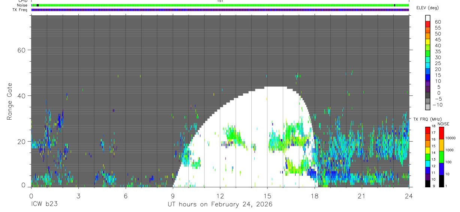The height and width of the screenshot is (212, 460).
Task: Click the 'NOISE' legend title
Action: coord(444,124)
